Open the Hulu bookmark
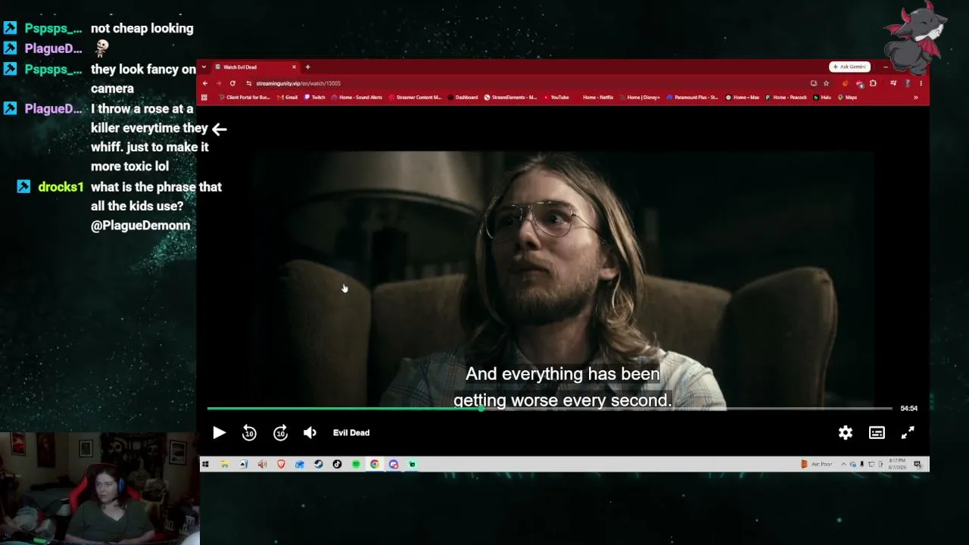Screen dimensions: 969x545 click(x=822, y=98)
